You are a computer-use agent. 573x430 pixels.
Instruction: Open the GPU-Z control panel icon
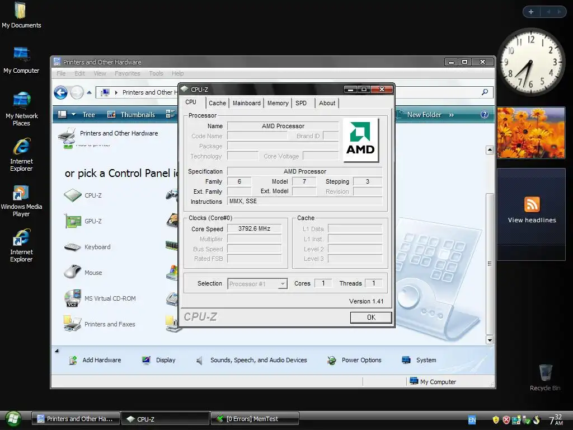point(83,221)
